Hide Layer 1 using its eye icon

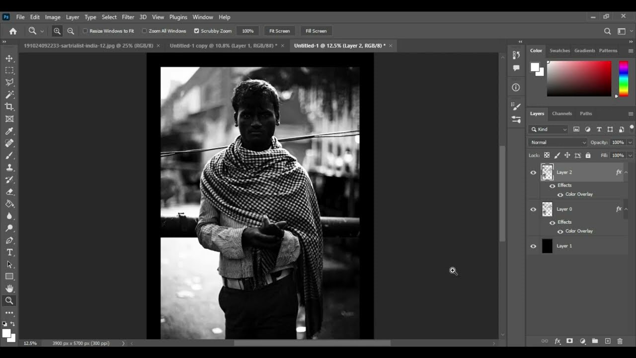point(533,246)
